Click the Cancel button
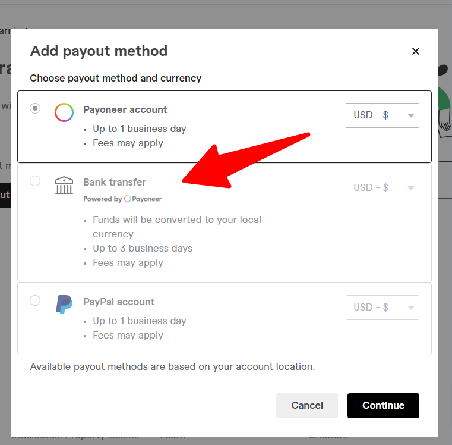Viewport: 452px width, 445px height. click(x=307, y=406)
